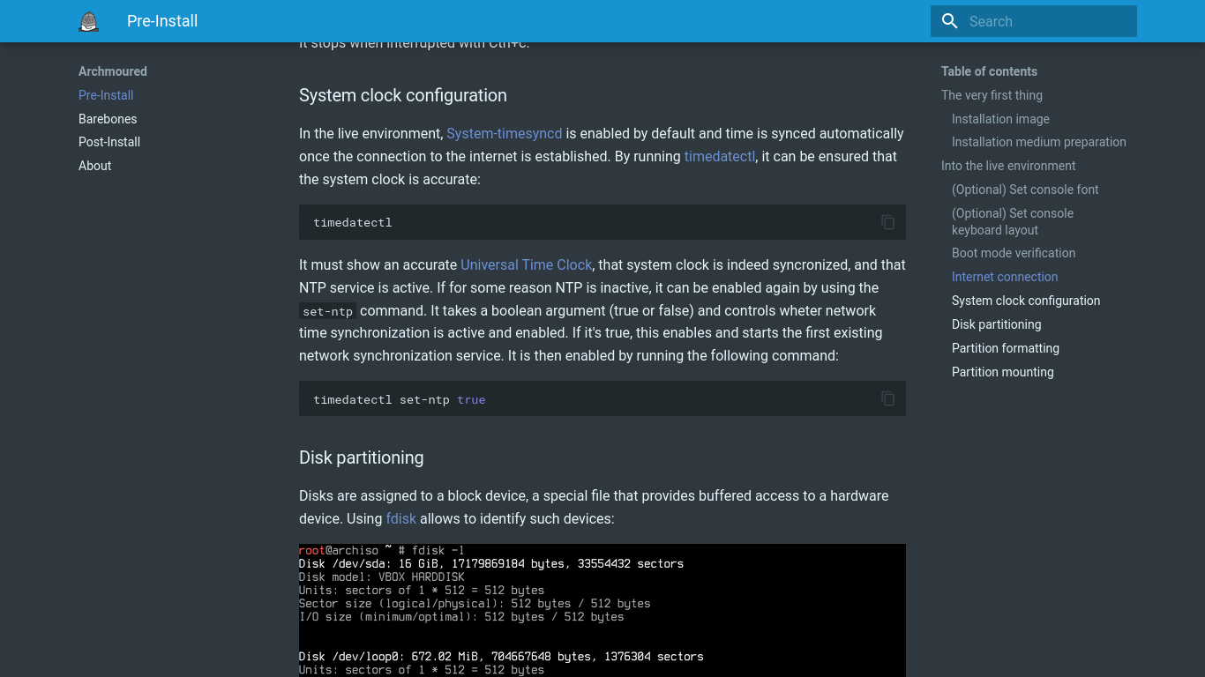Copy the timedatectl command to clipboard
Viewport: 1205px width, 677px height.
[887, 222]
